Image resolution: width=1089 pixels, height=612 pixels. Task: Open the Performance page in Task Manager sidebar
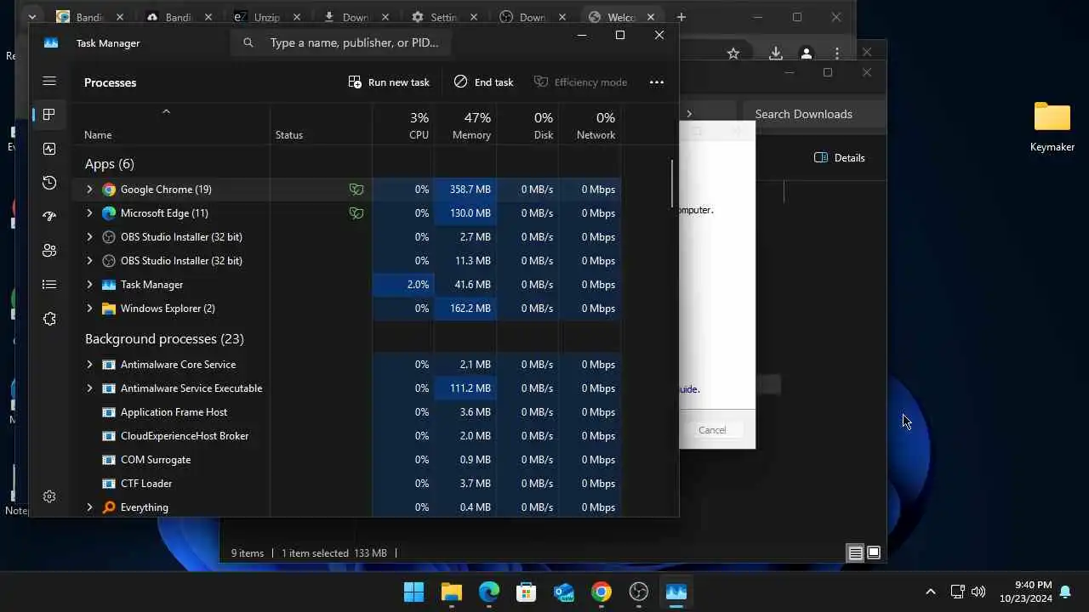click(49, 149)
